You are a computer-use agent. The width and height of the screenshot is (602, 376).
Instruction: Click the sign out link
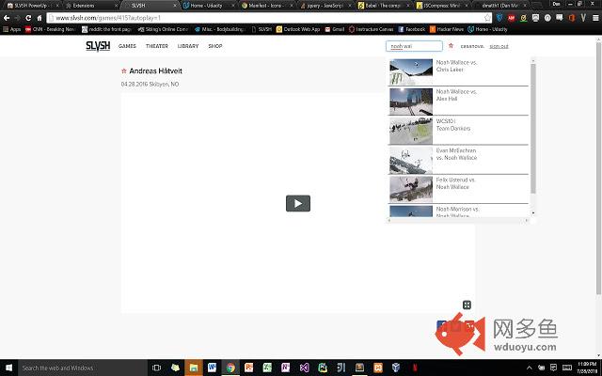pos(499,46)
